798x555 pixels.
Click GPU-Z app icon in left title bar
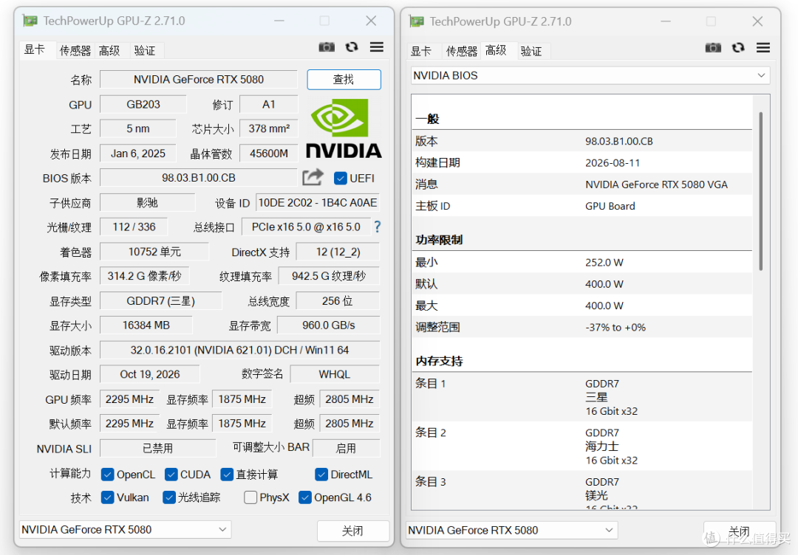[x=30, y=21]
